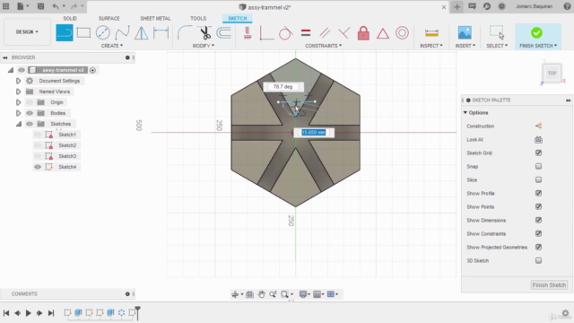Image resolution: width=574 pixels, height=323 pixels.
Task: Select the Fillet tool
Action: tap(185, 33)
